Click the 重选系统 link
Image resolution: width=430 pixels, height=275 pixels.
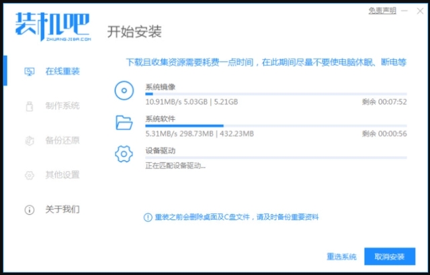[341, 257]
